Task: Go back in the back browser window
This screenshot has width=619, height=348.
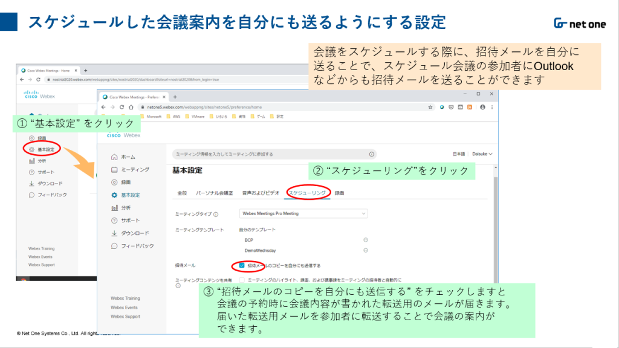Action: click(x=22, y=79)
